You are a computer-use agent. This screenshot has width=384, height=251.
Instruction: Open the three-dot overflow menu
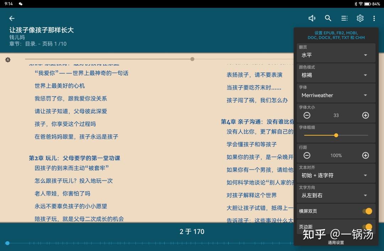coord(374,18)
